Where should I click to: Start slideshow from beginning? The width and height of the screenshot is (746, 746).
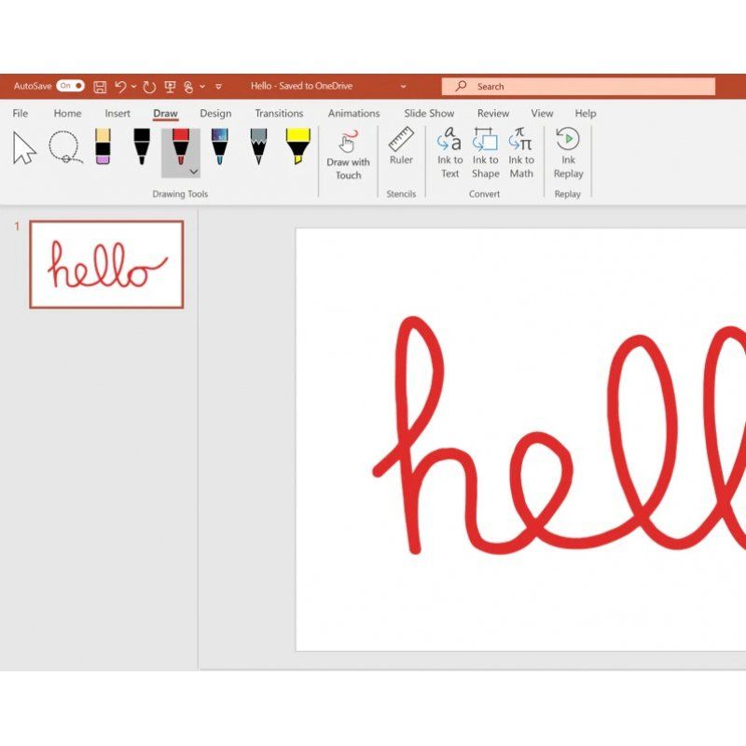point(428,113)
